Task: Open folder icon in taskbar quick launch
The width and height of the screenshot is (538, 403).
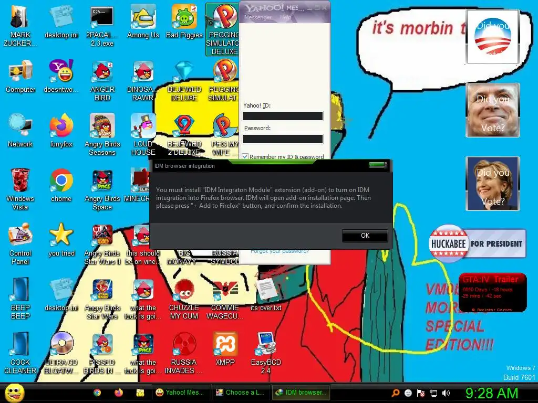Action: (140, 393)
